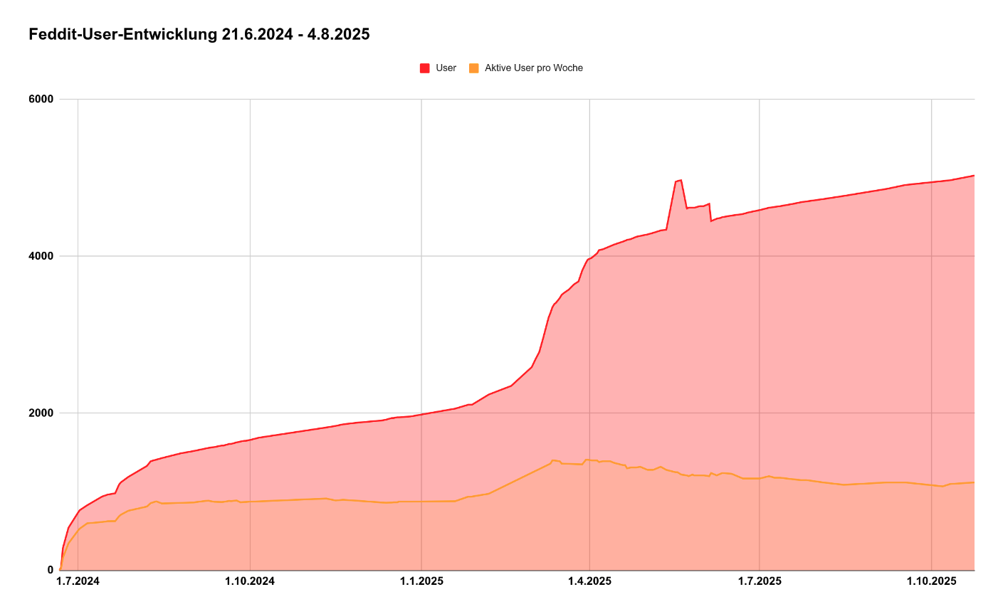Select the 1.1.2025 x-axis date label
The image size is (1003, 614).
(421, 581)
